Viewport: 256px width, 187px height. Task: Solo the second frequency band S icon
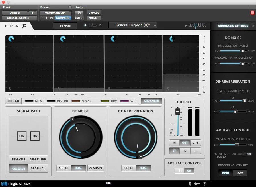point(58,89)
